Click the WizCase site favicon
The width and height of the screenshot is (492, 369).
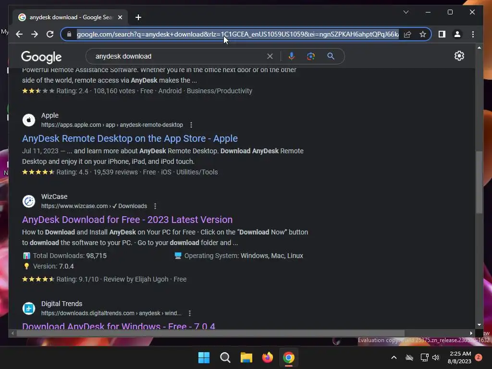pos(28,201)
